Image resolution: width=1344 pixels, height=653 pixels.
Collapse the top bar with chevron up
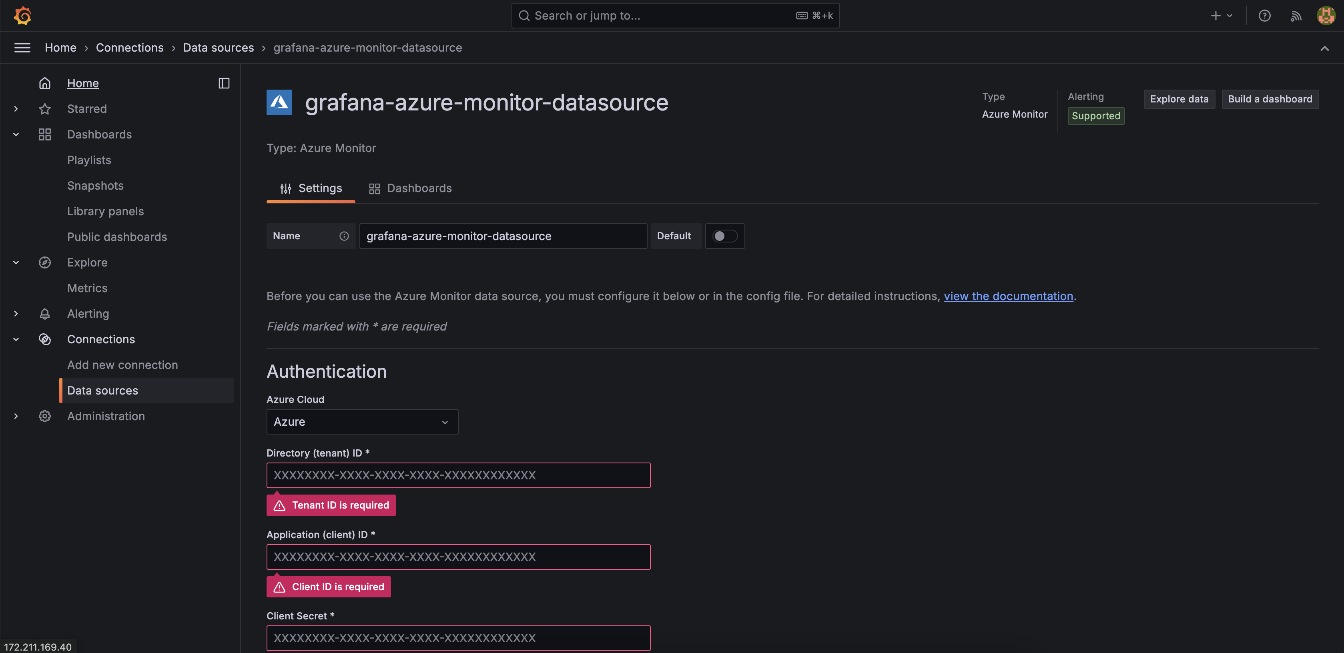point(1324,48)
